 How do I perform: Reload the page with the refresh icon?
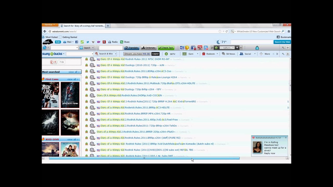(227, 31)
